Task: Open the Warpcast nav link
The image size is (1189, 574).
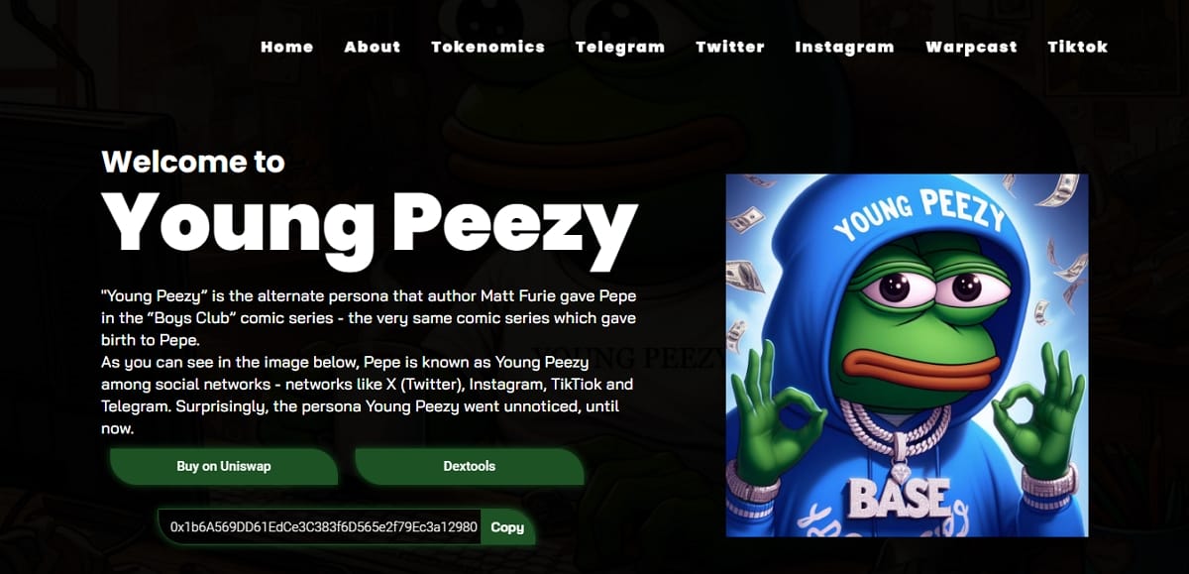Action: tap(971, 47)
